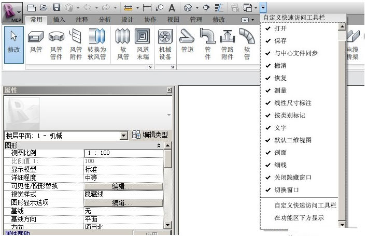Screen dimensions: 367x236
Task: Open the undo history dropdown arrow
Action: [96, 8]
